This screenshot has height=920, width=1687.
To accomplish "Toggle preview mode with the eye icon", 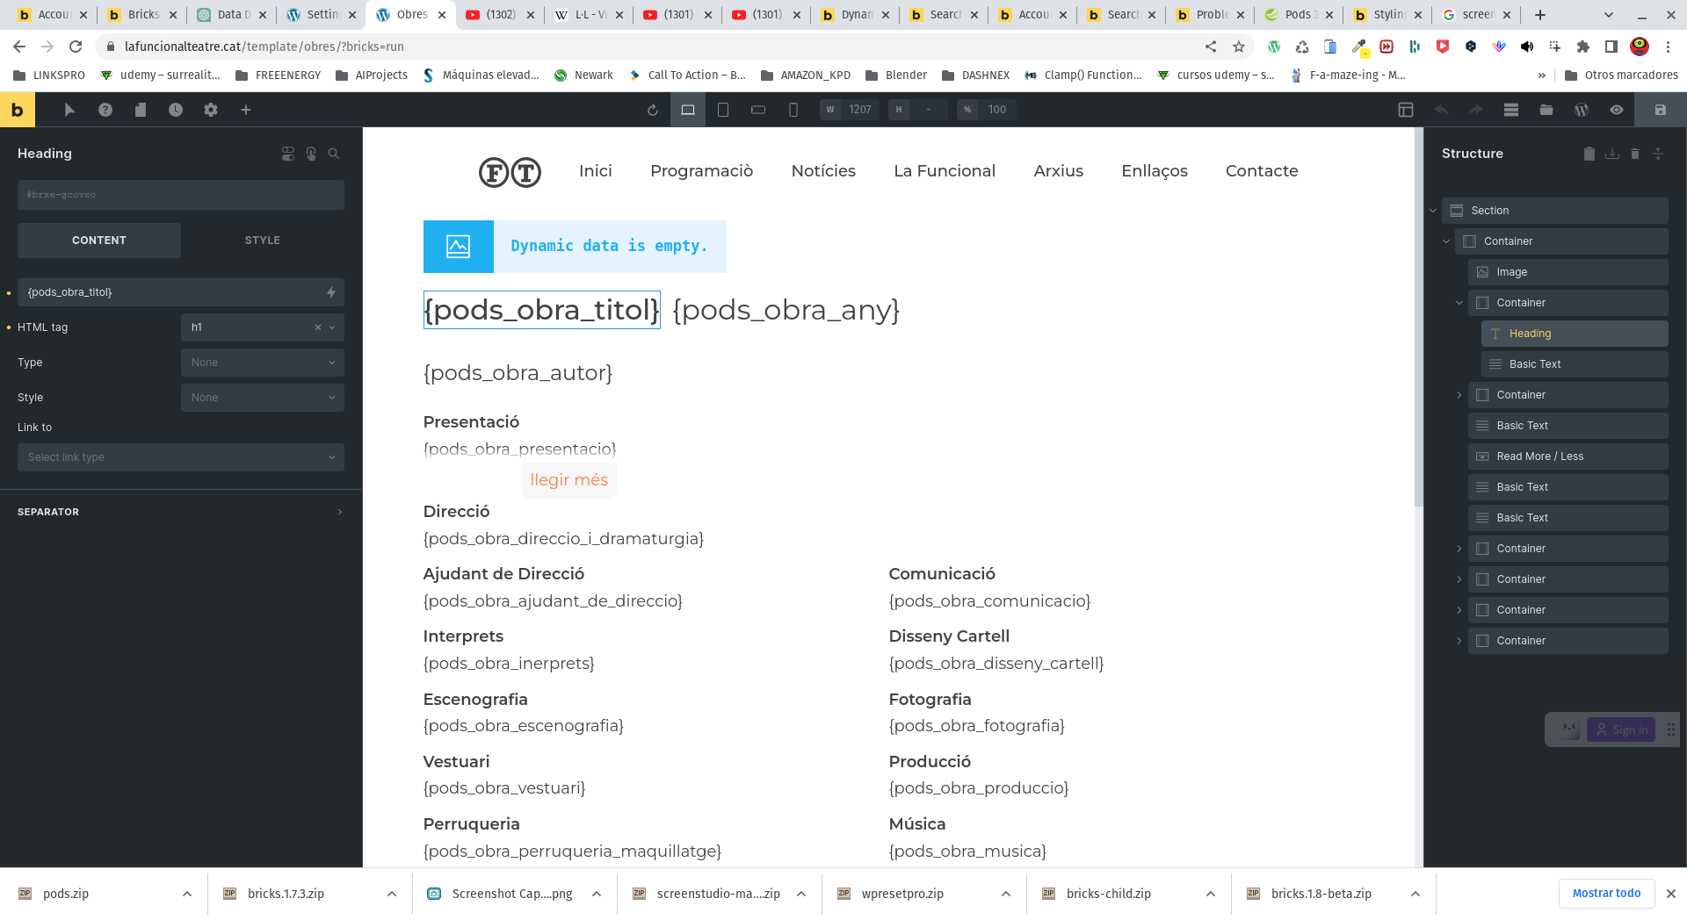I will 1617,110.
